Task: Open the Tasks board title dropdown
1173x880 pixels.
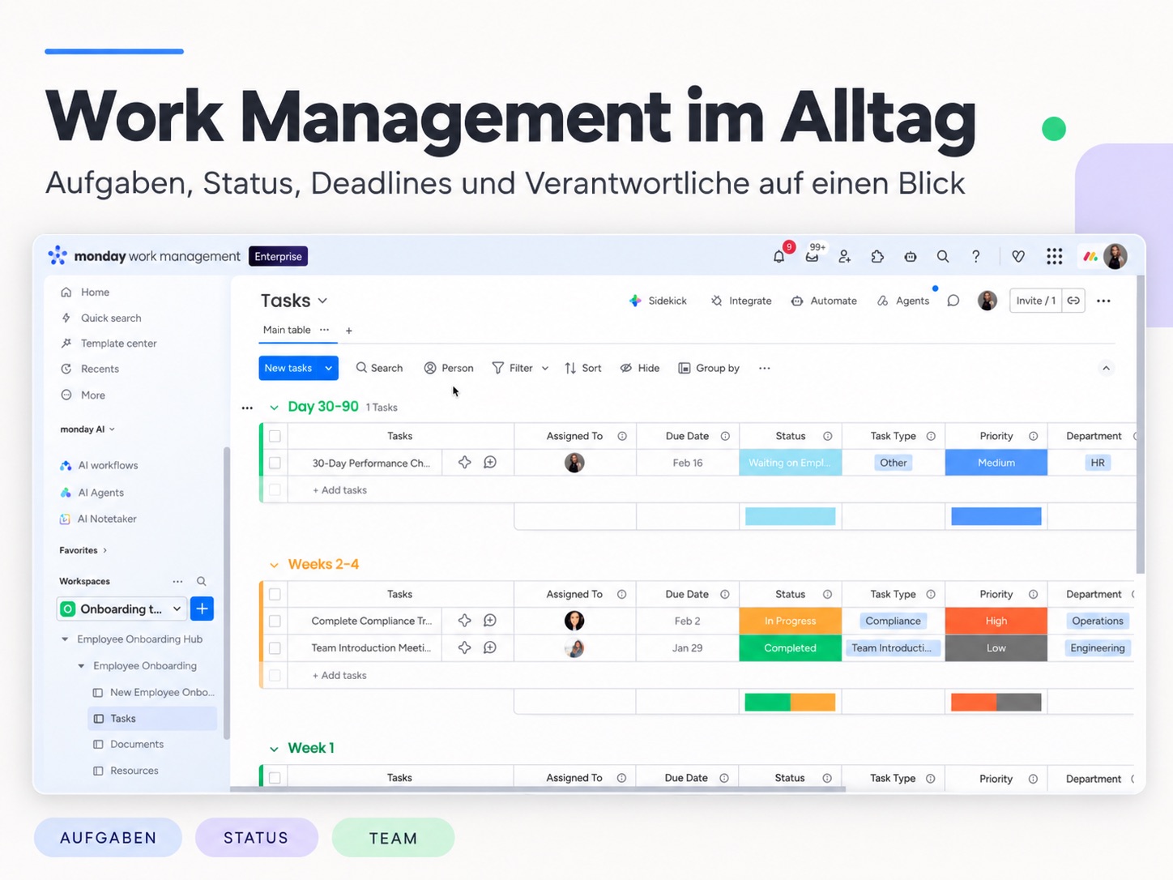Action: pos(322,301)
